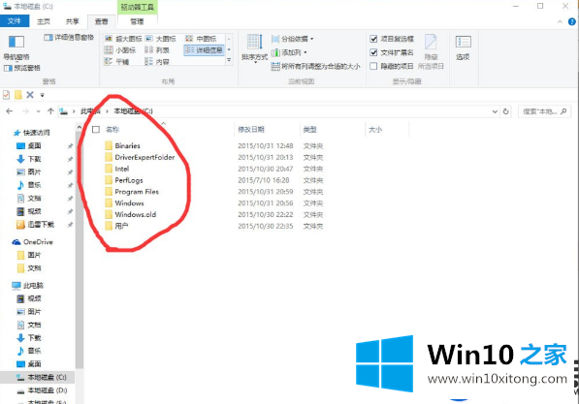Screen dimensions: 579x404
Task: Click the 驱动器工具 drive tools tab
Action: tap(138, 7)
